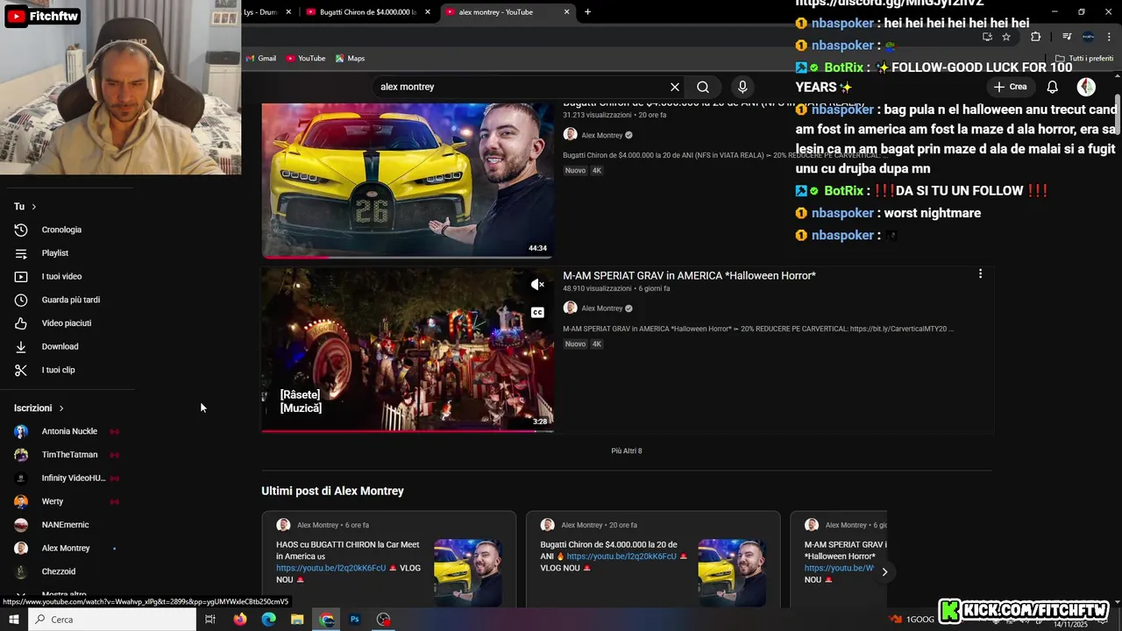The image size is (1122, 631).
Task: Expand the 'Iscrizioni' section chevron
Action: (x=61, y=408)
